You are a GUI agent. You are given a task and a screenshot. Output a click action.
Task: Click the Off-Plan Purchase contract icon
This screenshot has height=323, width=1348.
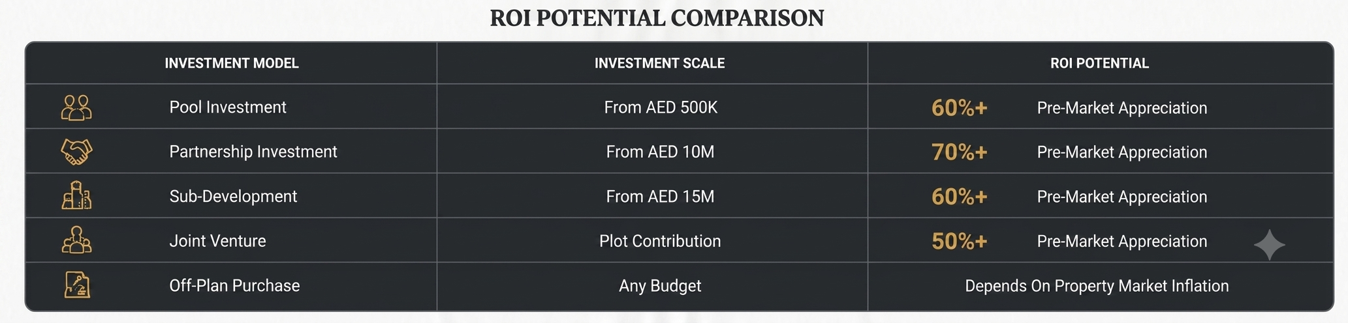[77, 285]
